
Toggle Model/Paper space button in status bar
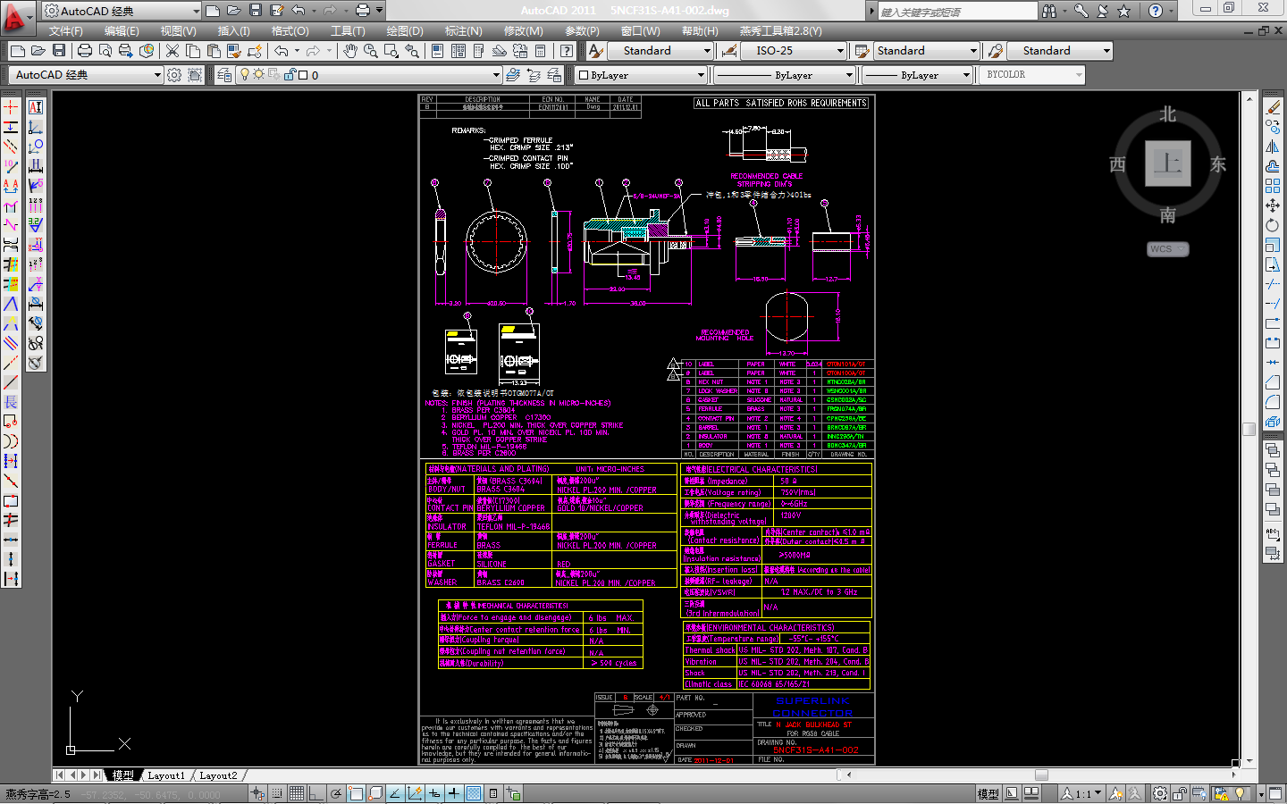tap(988, 793)
